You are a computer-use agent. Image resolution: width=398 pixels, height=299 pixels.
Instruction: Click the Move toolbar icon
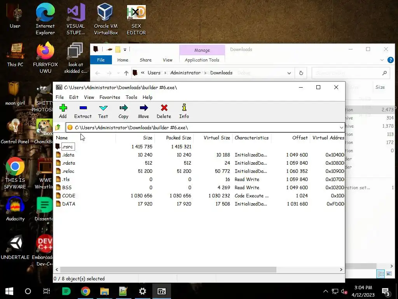coord(143,111)
